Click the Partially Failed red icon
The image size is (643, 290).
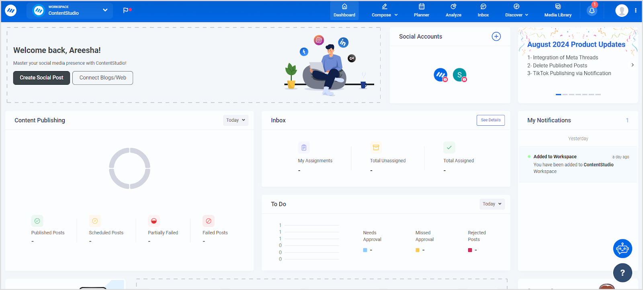coord(154,221)
